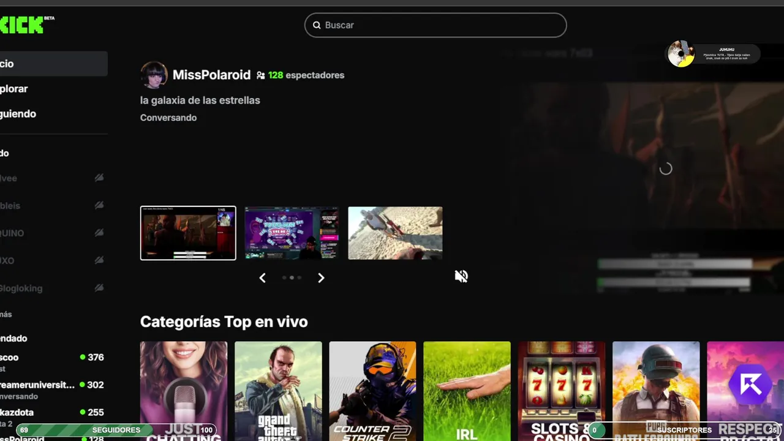Select the Inicio sidebar item
This screenshot has height=441, width=784.
pos(54,64)
